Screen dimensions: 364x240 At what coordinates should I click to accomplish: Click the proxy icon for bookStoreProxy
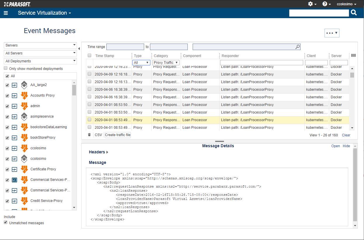[24, 138]
